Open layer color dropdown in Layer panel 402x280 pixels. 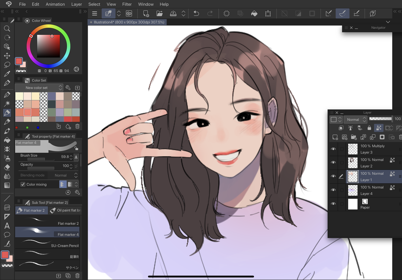coord(336,119)
